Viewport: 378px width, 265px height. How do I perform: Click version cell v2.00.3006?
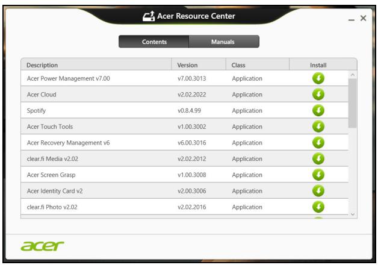coord(192,191)
